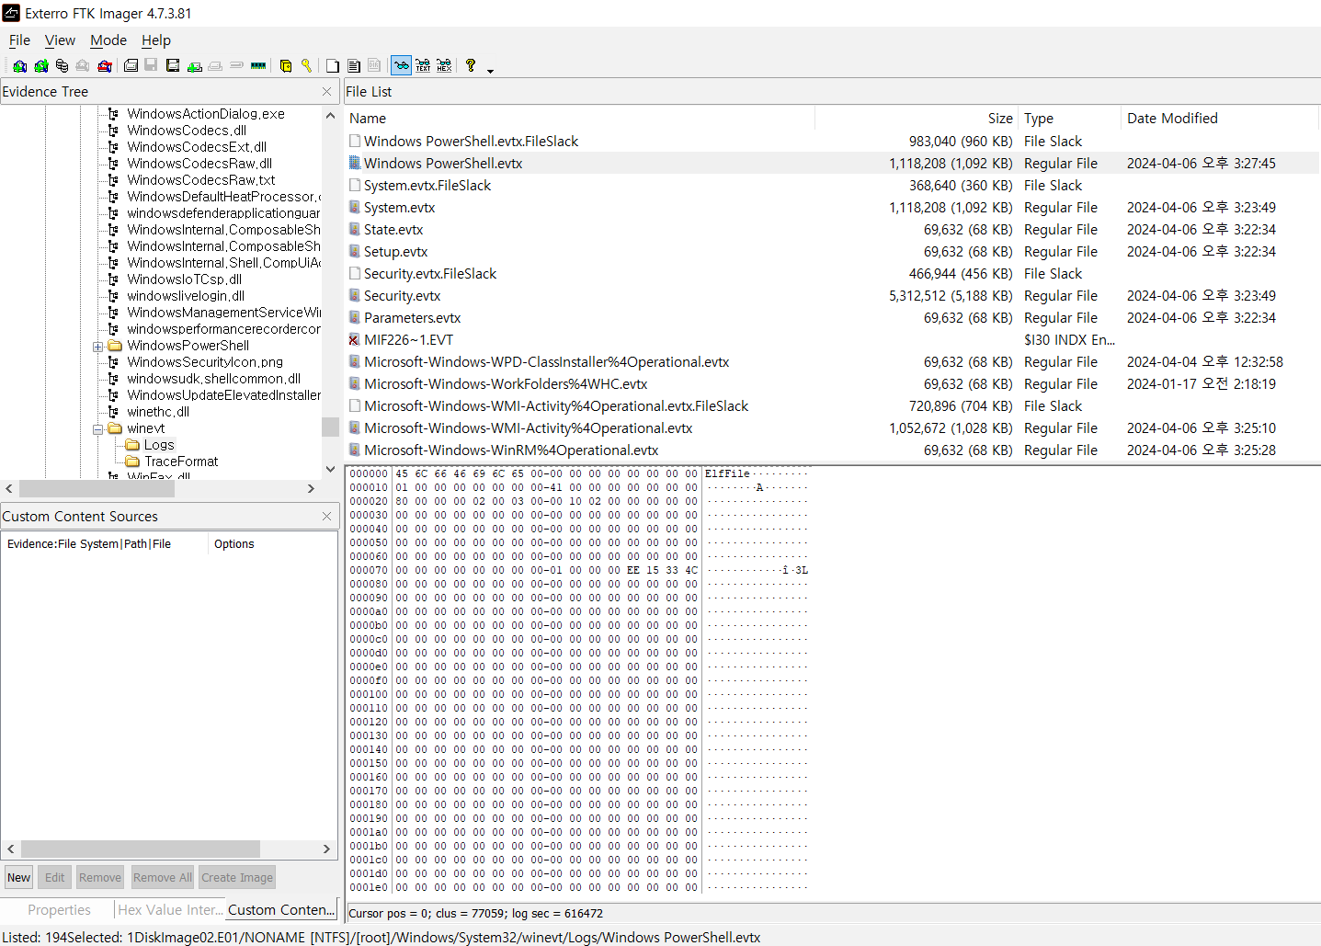Sort file list by Size column

point(917,119)
